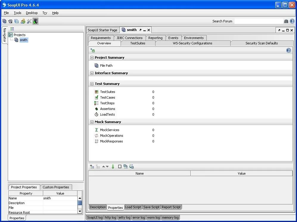
Task: Open Preferences via the wrench-and-screwdriver icon
Action: click(x=29, y=21)
